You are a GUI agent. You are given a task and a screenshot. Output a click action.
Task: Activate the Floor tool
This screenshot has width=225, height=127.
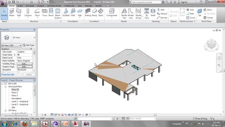tap(37, 13)
